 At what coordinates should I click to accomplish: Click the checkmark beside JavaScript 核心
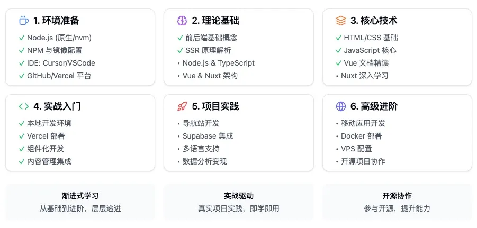[x=339, y=50]
